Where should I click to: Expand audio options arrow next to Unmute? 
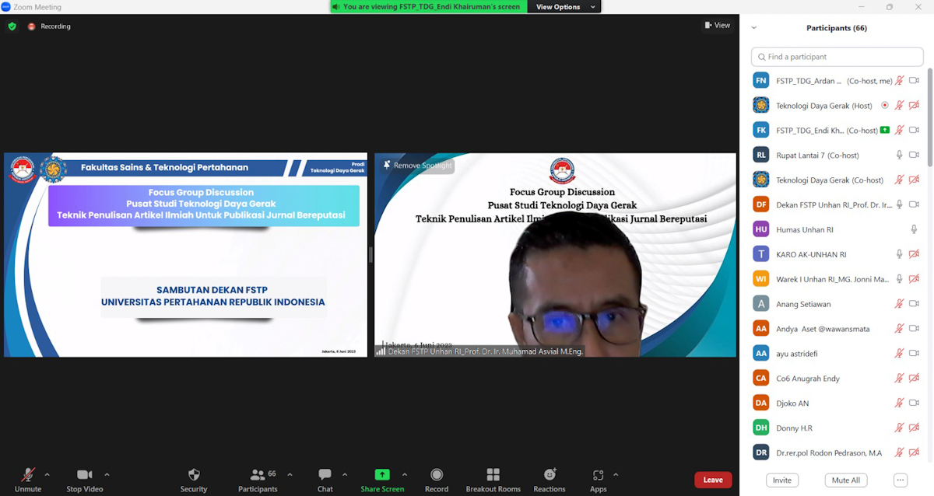tap(47, 474)
